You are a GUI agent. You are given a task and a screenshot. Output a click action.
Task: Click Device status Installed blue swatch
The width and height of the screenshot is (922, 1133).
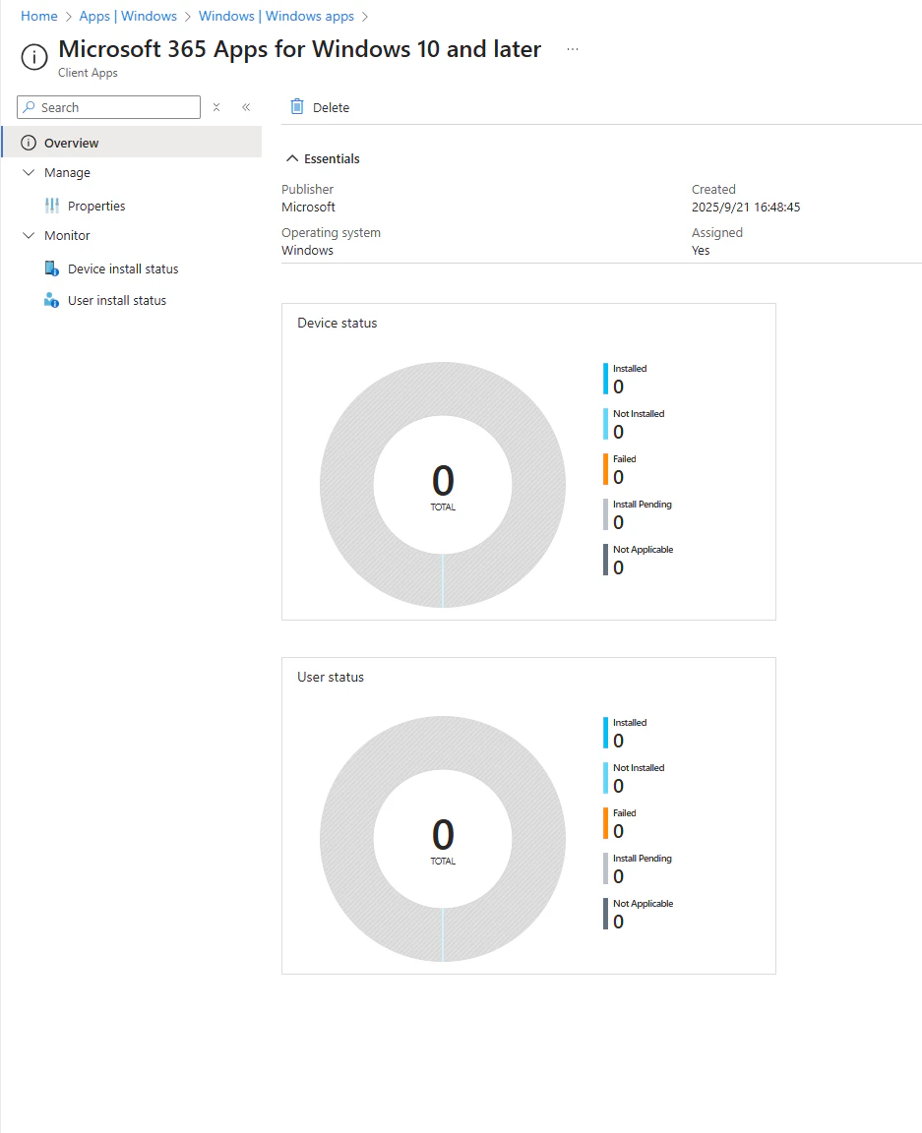point(605,379)
